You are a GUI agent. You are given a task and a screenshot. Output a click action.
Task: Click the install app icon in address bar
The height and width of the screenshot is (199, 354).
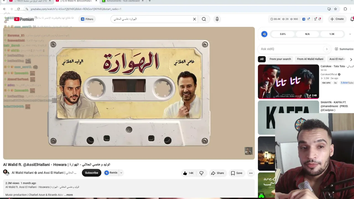pyautogui.click(x=329, y=9)
